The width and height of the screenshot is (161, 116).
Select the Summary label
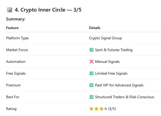(x=16, y=19)
